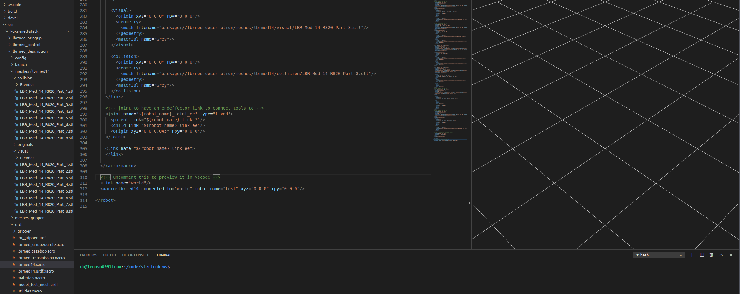This screenshot has height=294, width=740.
Task: Switch to the PROBLEMS tab
Action: click(89, 255)
